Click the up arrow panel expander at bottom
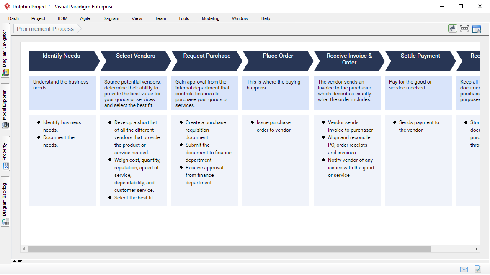Image resolution: width=490 pixels, height=275 pixels. pos(14,261)
